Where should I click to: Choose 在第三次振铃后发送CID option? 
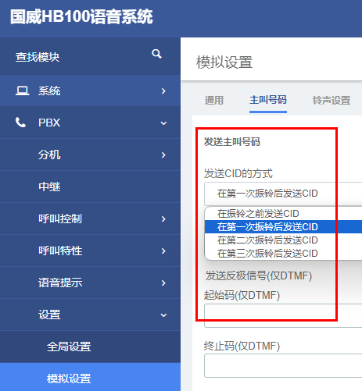pyautogui.click(x=283, y=254)
